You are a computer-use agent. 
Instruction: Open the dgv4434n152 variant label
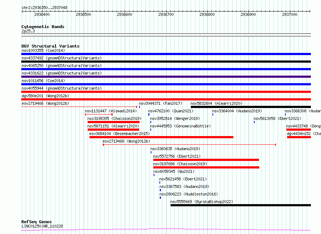tap(304, 134)
